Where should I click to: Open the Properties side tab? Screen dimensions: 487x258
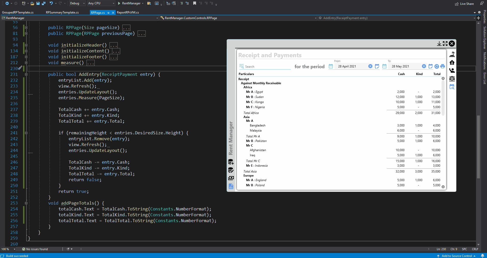[484, 17]
